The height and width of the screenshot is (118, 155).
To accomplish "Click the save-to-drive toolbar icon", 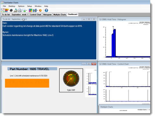I will click(16, 10).
